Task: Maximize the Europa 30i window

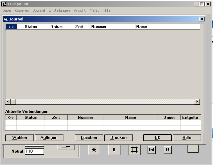Action: pyautogui.click(x=202, y=4)
